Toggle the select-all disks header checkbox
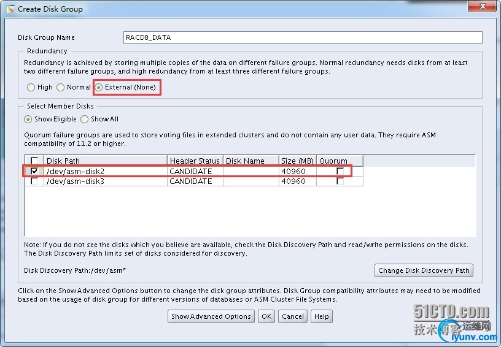501x347 pixels. (34, 161)
